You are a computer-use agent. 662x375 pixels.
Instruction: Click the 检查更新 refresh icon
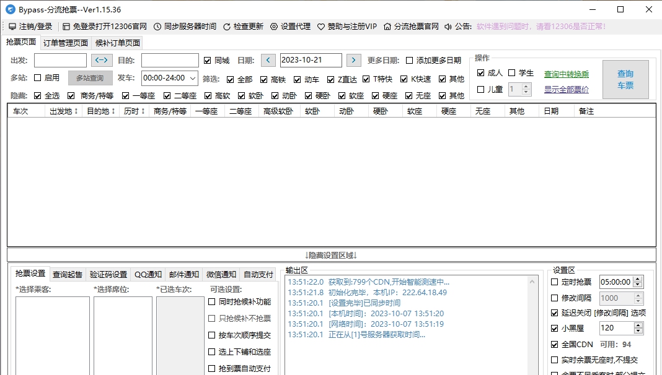tap(227, 27)
